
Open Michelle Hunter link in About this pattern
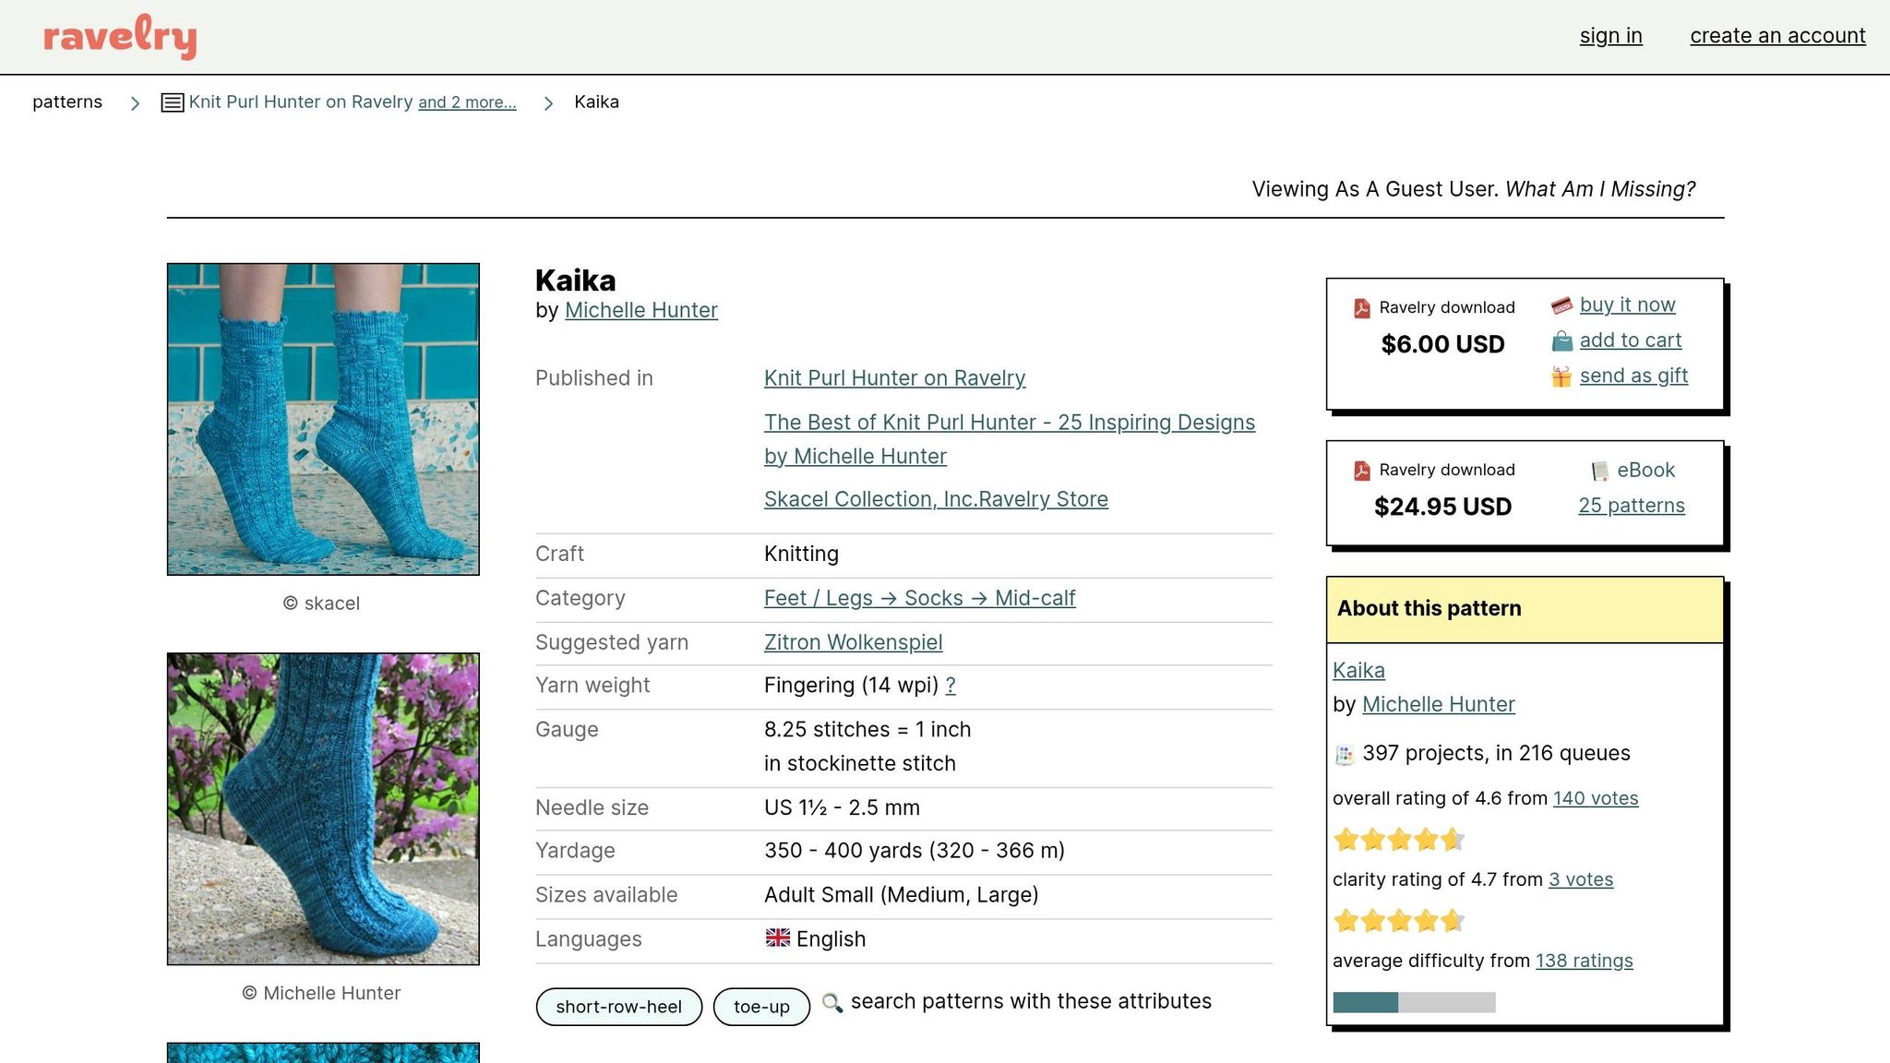click(1439, 705)
